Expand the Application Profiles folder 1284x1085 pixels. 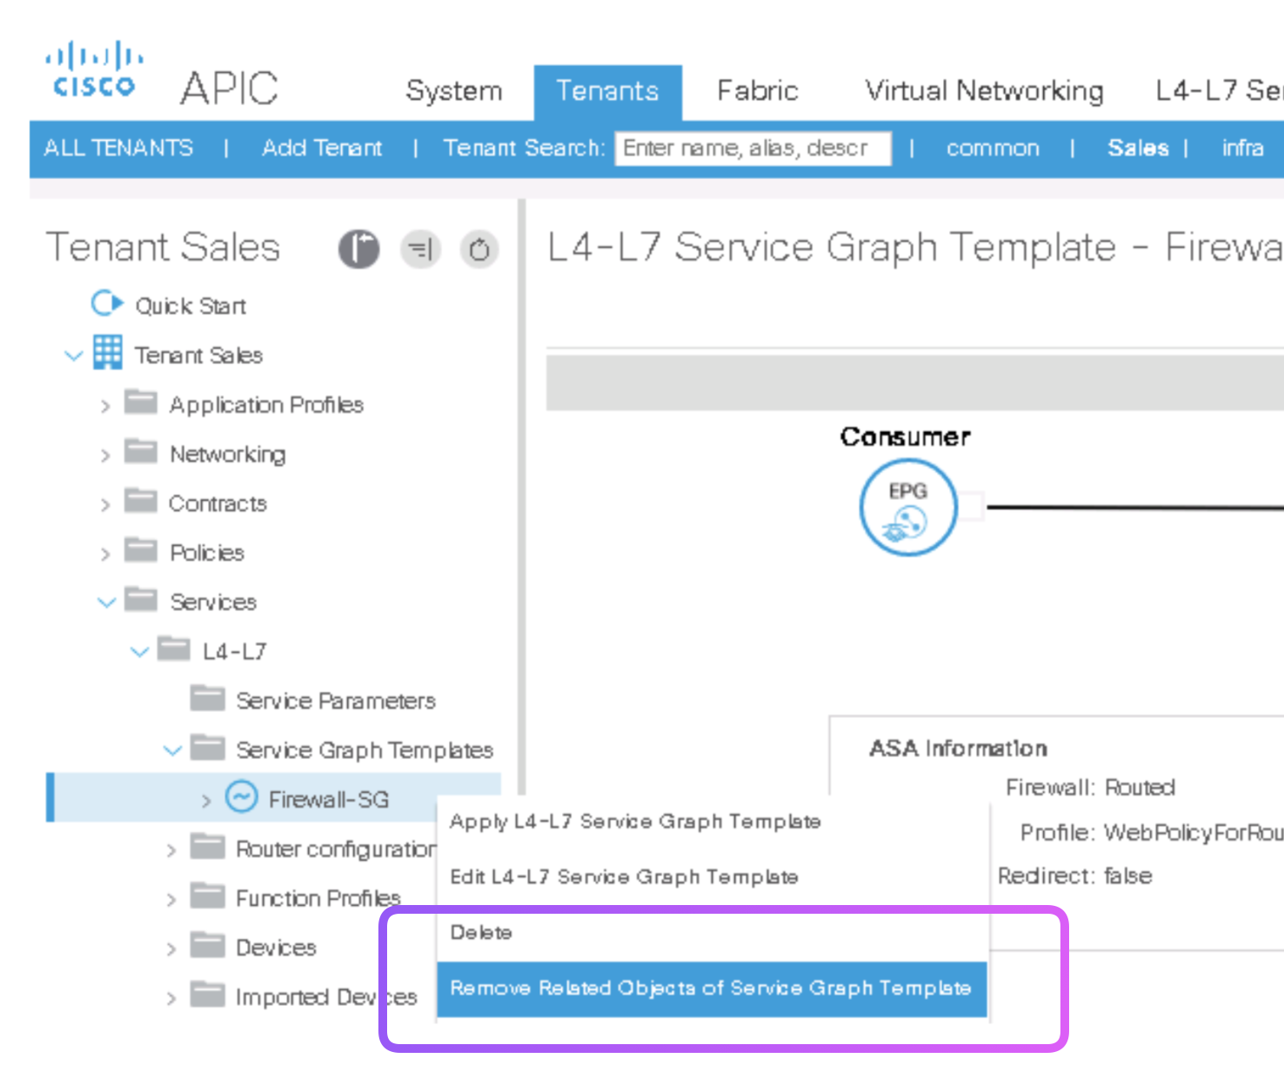pyautogui.click(x=105, y=406)
